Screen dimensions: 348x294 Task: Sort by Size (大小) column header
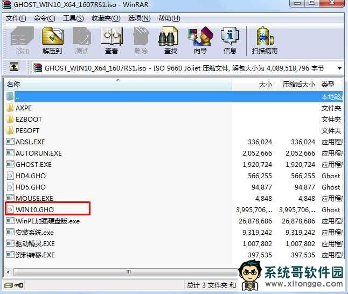point(254,85)
